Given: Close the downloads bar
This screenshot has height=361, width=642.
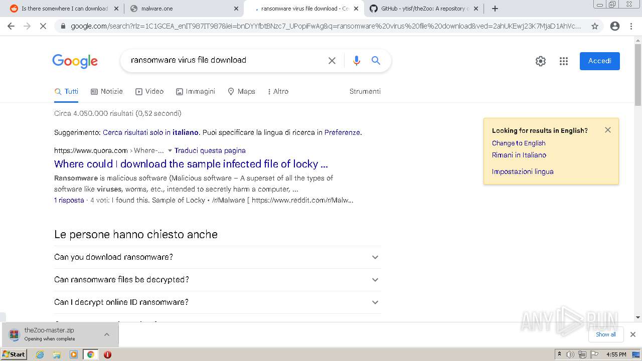Looking at the screenshot, I should 633,334.
